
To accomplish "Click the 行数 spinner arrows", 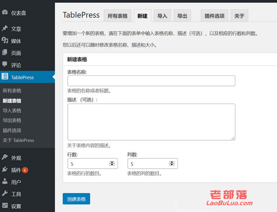I will [x=112, y=163].
